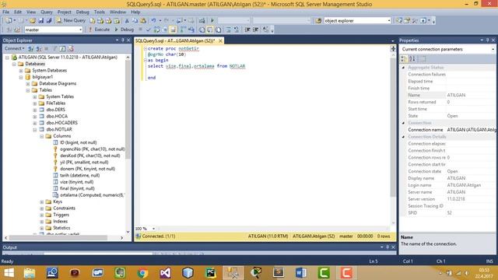498x280 pixels.
Task: Open the master database dropdown
Action: point(80,30)
